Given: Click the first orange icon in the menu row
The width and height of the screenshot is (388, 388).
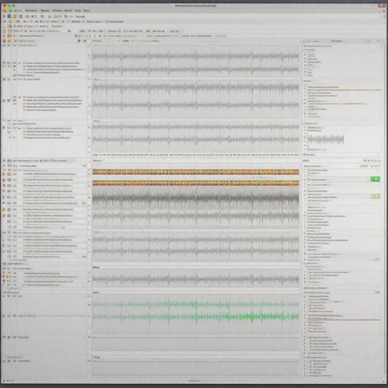Looking at the screenshot, I should pyautogui.click(x=4, y=11).
